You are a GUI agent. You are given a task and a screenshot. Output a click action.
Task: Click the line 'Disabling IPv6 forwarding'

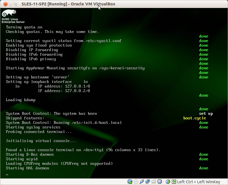click(34, 54)
